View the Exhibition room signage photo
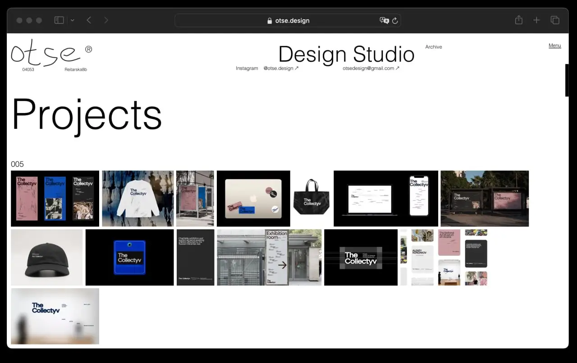 (269, 257)
